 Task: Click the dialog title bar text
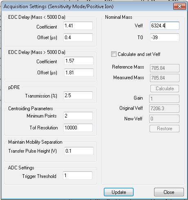[58, 7]
